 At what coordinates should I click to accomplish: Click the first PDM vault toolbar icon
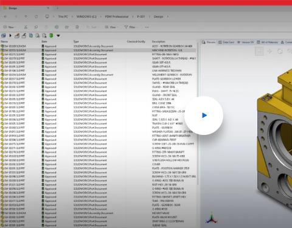point(4,36)
